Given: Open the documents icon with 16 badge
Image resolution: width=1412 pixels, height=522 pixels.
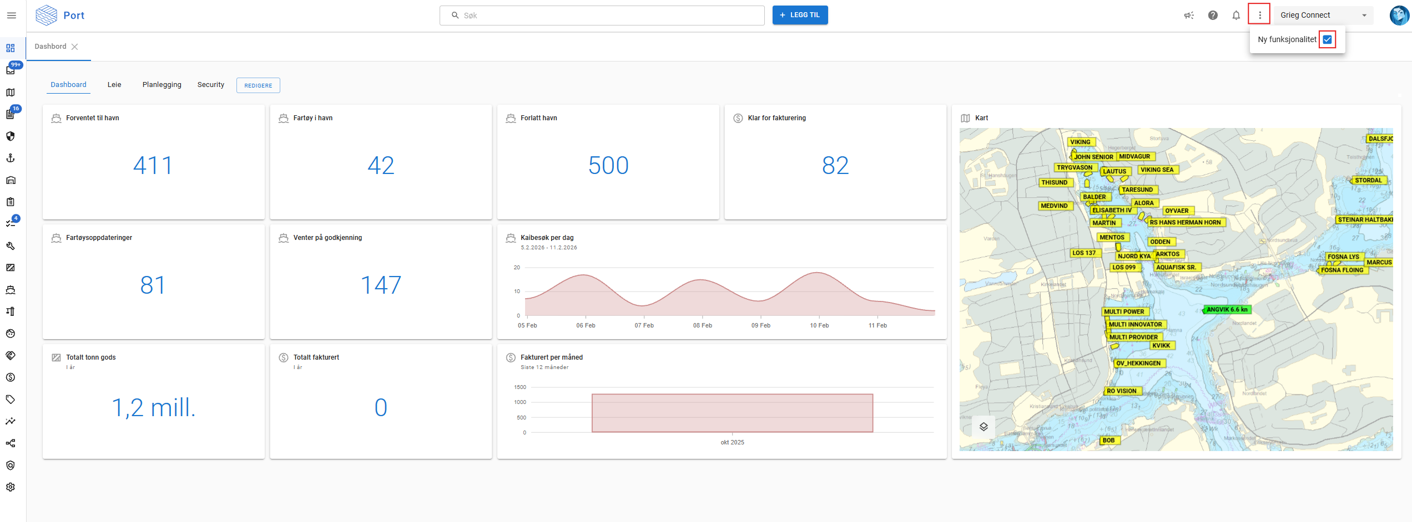Looking at the screenshot, I should (11, 114).
